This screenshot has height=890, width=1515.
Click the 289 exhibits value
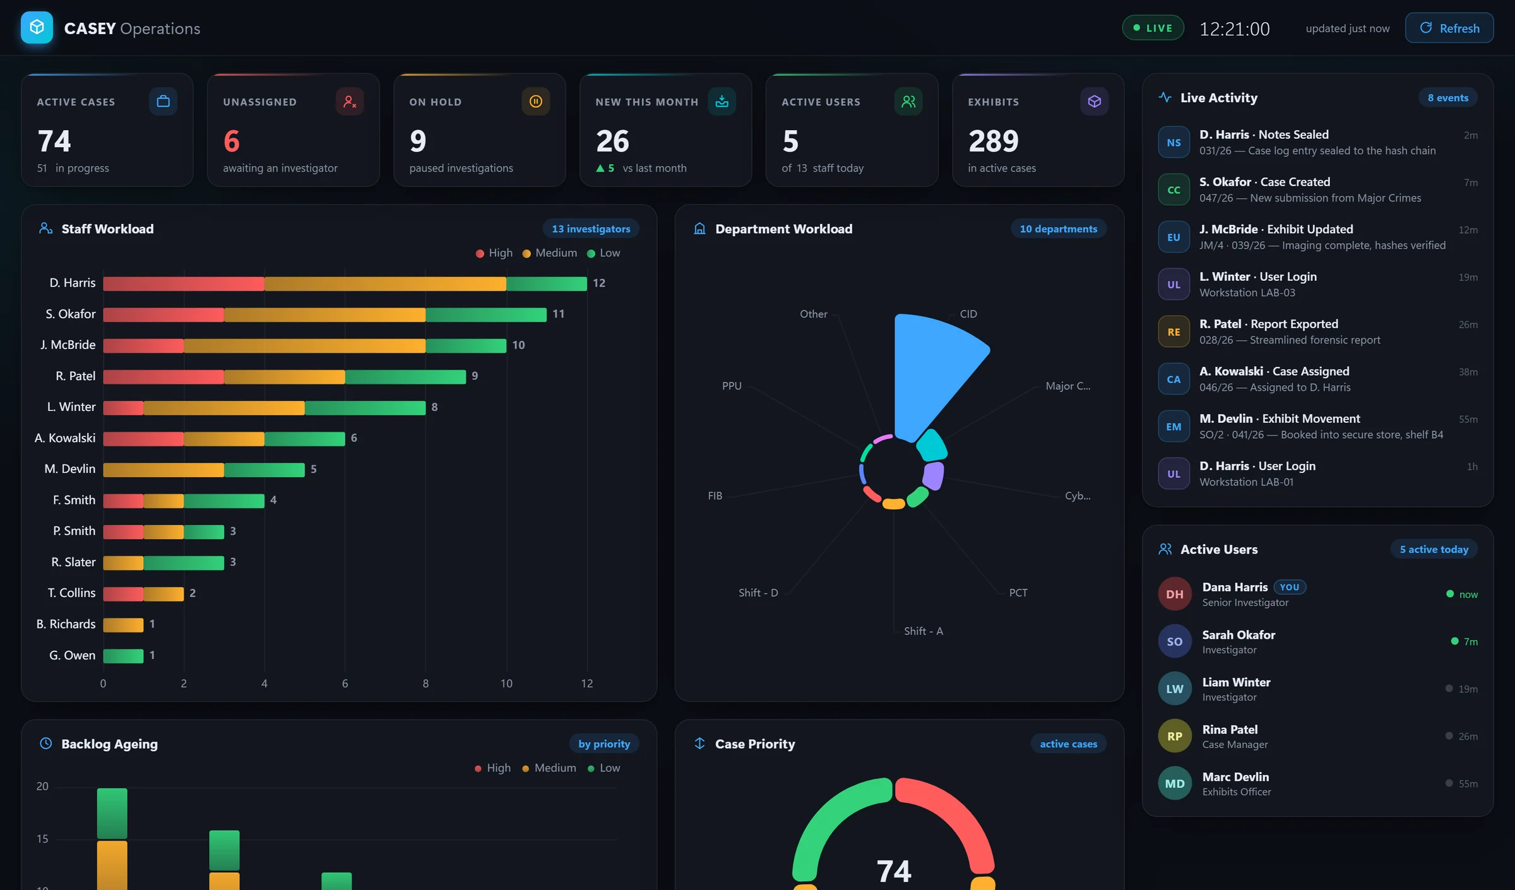(x=993, y=141)
